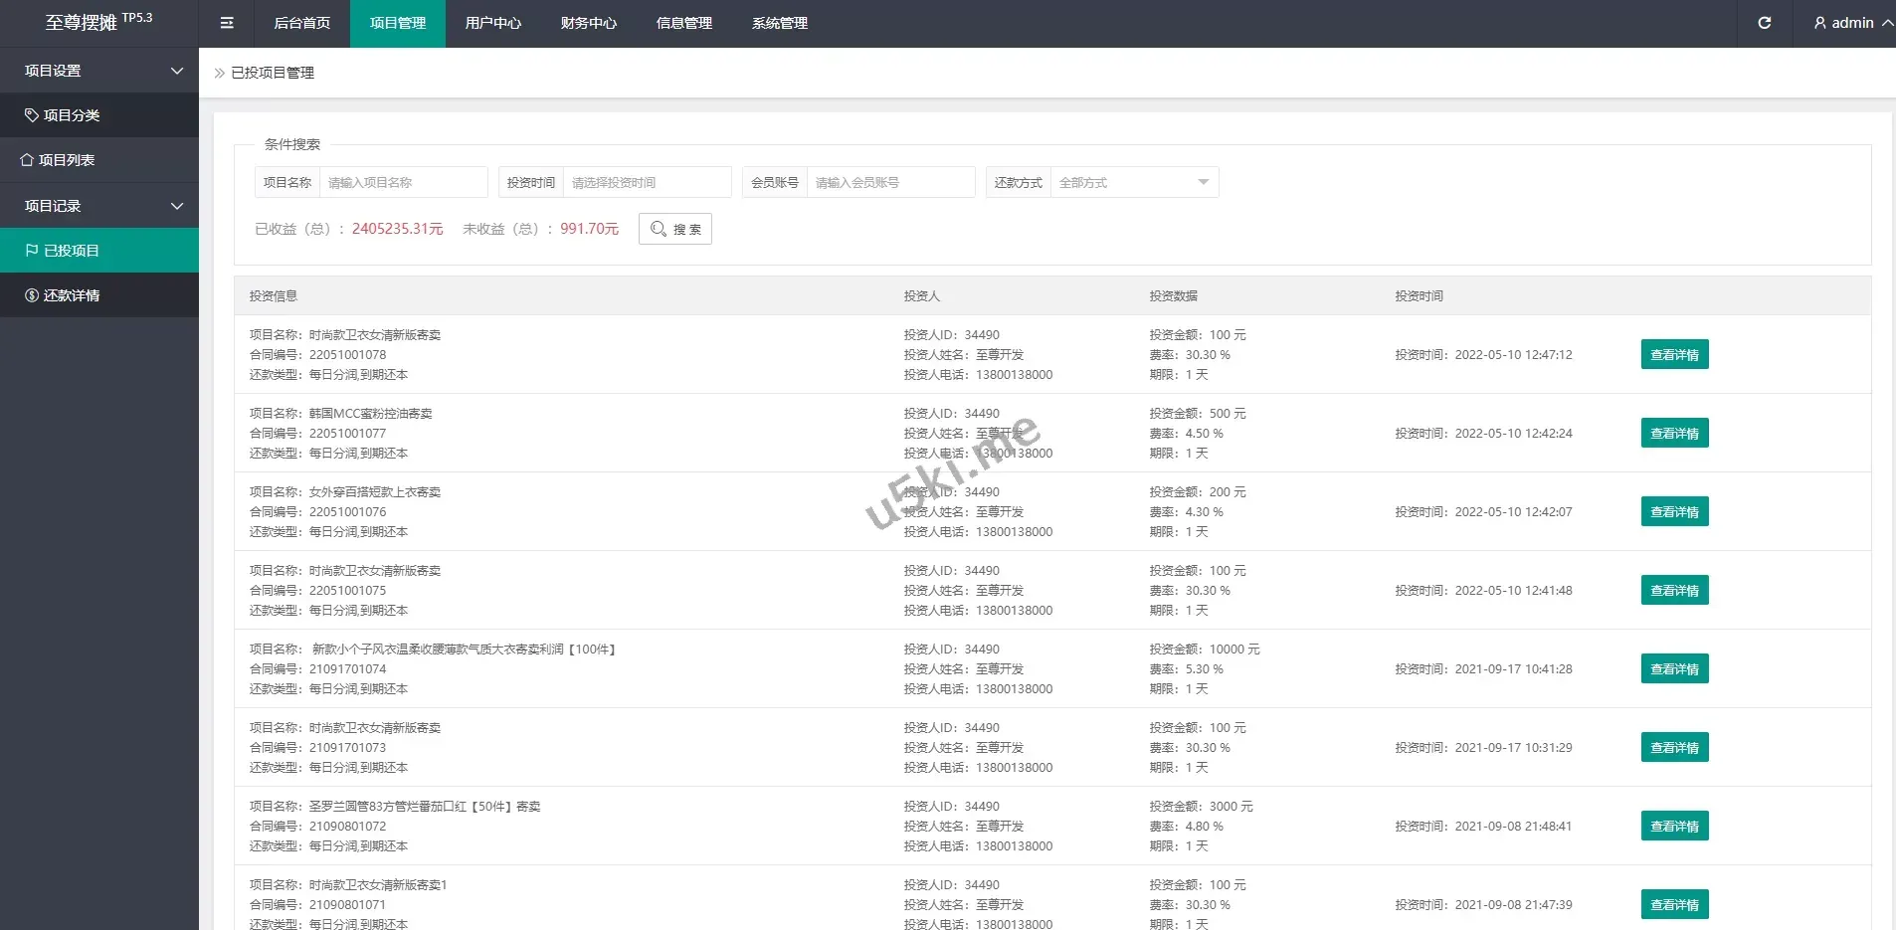View details for contract 22051001078
Viewport: 1896px width, 930px height.
pos(1674,355)
